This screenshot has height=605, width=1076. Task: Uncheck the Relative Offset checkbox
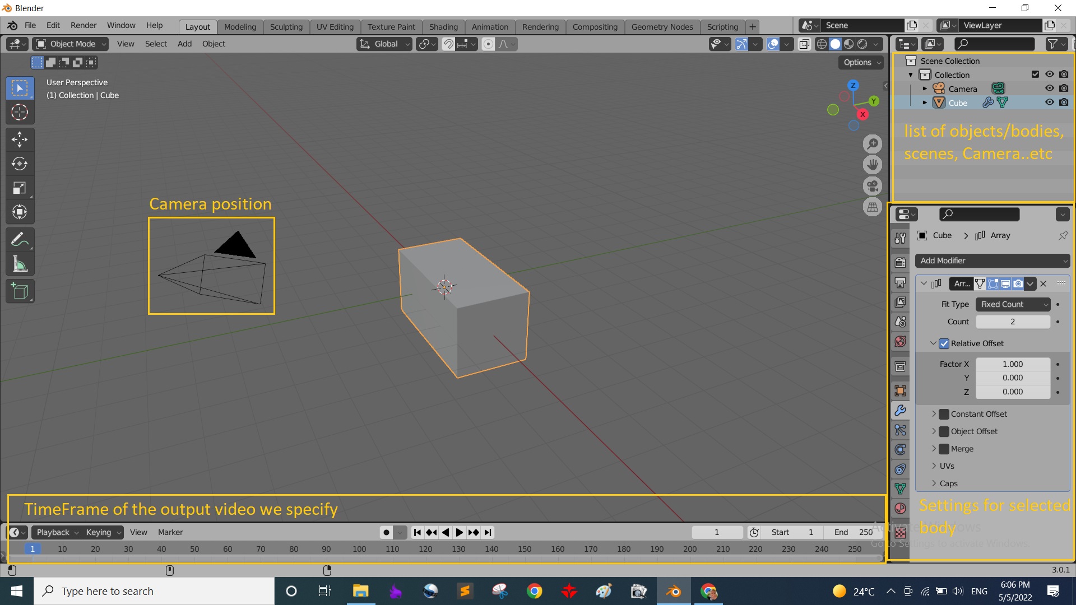944,343
